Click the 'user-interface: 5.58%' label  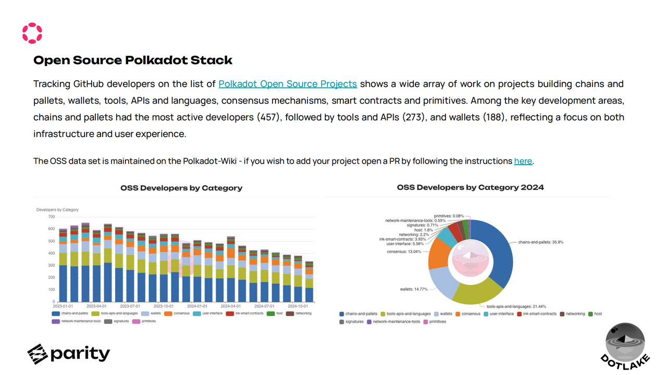tap(405, 244)
